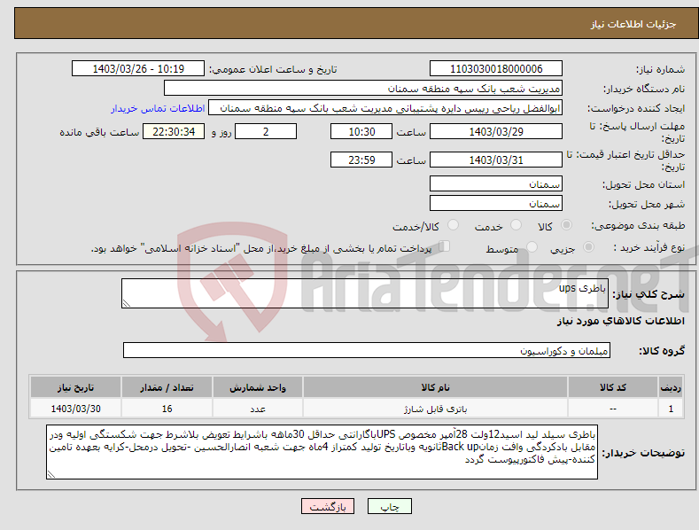Select the کالا radio button
Screen dimensions: 699x530
click(566, 225)
